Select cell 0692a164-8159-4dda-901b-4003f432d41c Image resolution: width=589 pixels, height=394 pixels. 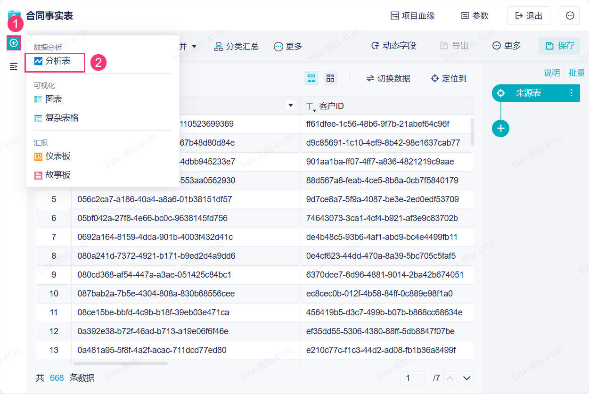tap(186, 237)
